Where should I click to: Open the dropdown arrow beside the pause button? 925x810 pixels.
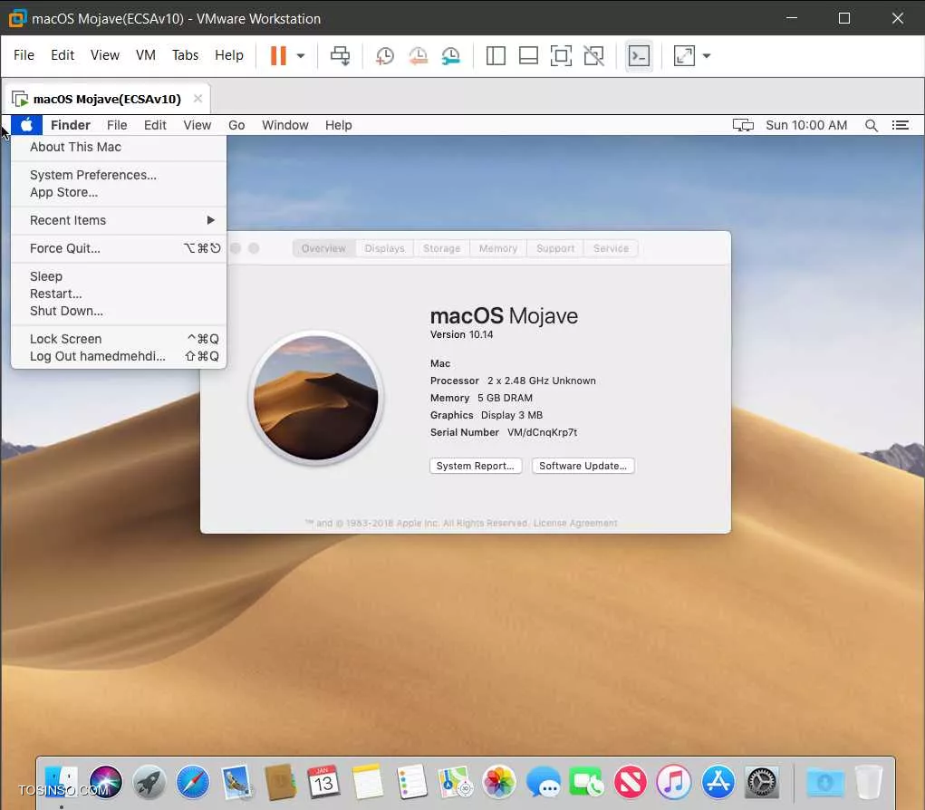pyautogui.click(x=300, y=56)
